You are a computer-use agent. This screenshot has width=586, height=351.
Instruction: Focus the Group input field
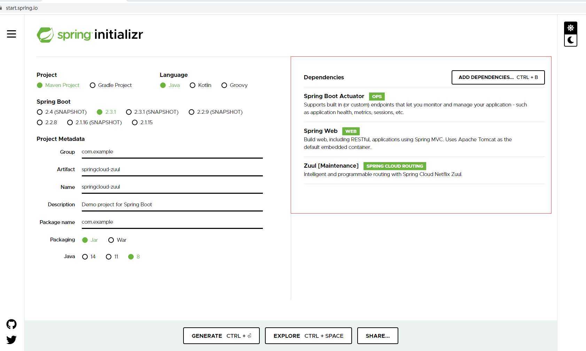click(x=172, y=152)
